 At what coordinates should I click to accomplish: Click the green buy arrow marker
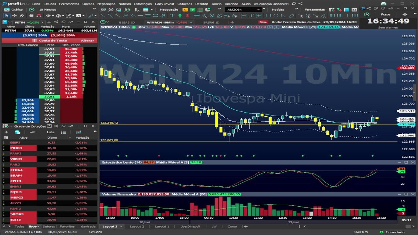pyautogui.click(x=180, y=16)
